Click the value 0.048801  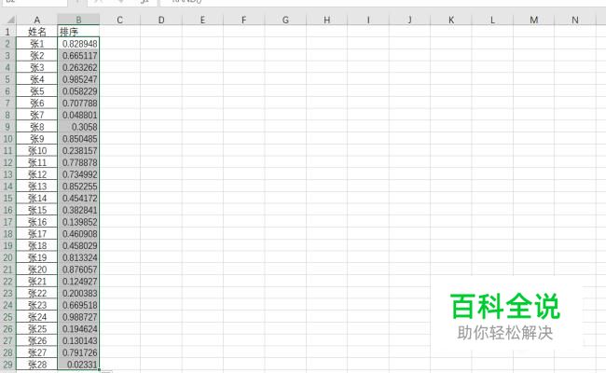point(78,116)
